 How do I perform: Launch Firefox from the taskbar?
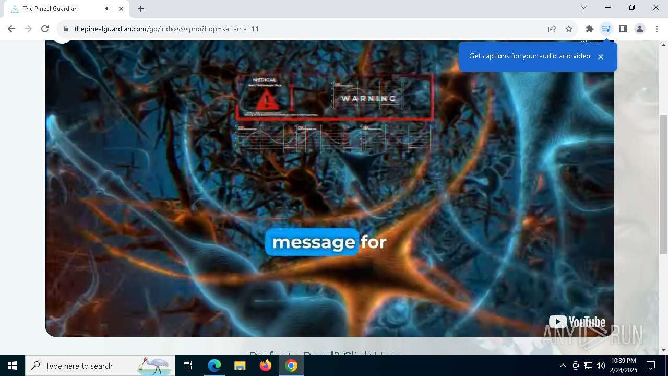(x=266, y=366)
